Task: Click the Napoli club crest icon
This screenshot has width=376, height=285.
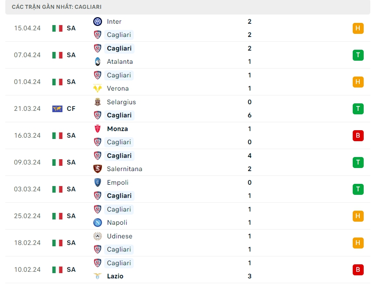Action: click(x=98, y=223)
